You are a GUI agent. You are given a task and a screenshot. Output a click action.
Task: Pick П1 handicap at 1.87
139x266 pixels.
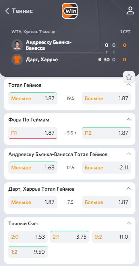pos(33,133)
